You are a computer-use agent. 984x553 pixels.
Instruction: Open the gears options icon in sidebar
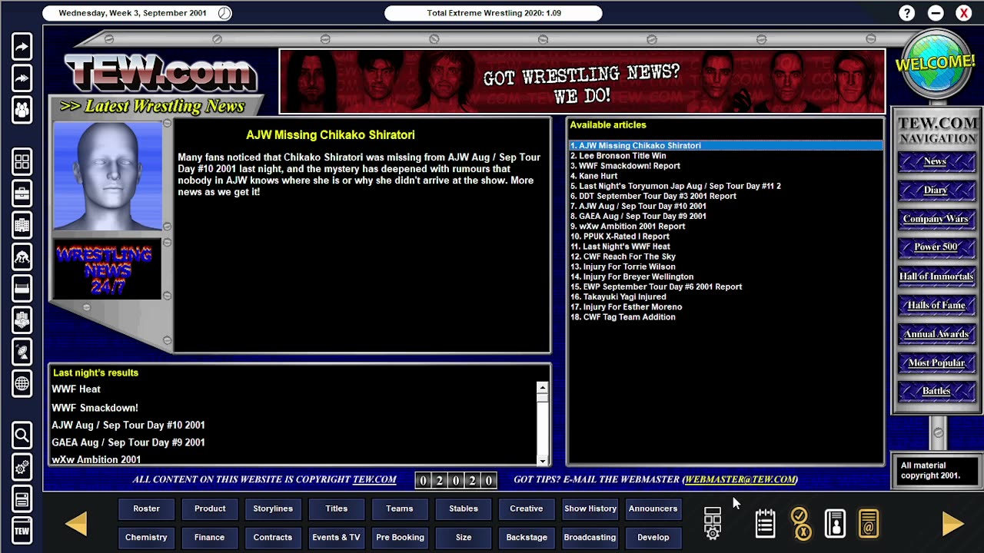click(22, 467)
